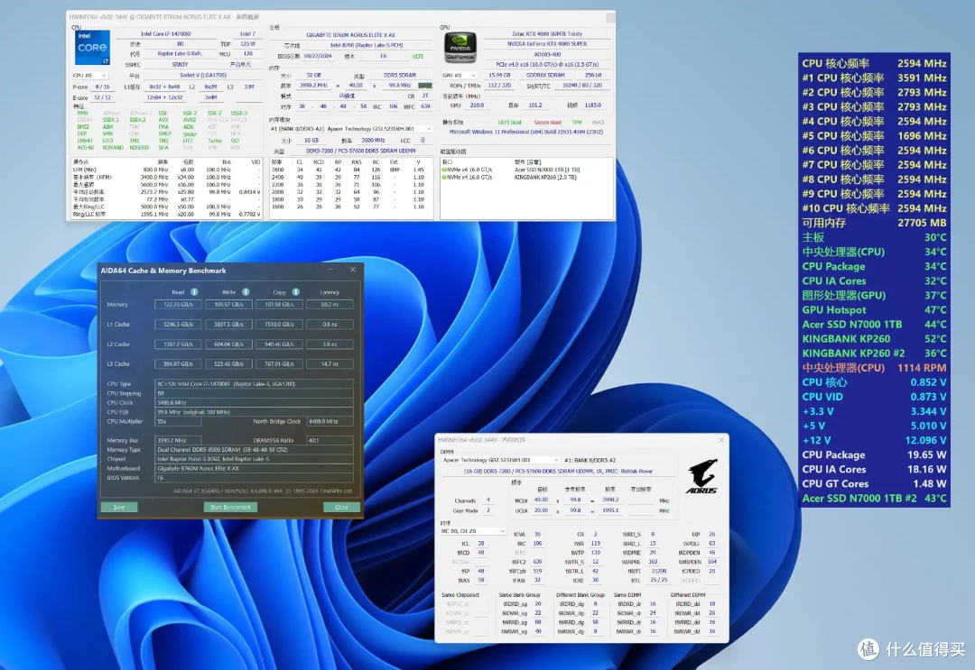975x670 pixels.
Task: Click the Memory Latency value 58.2 ns
Action: click(330, 304)
